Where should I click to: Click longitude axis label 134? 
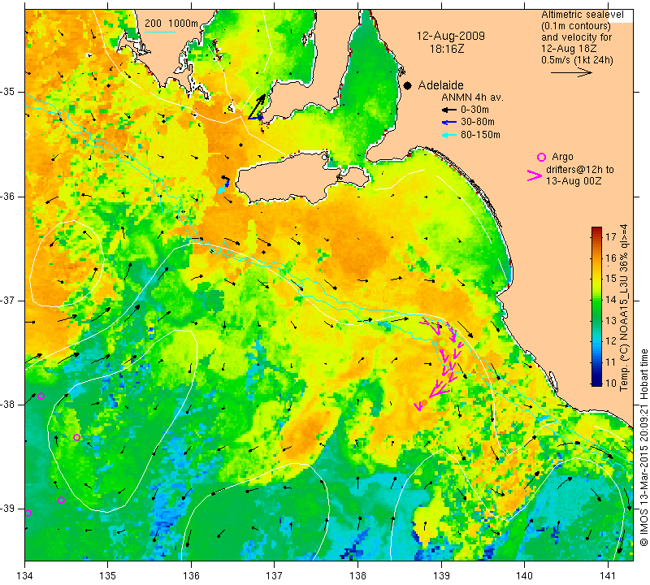(x=25, y=575)
